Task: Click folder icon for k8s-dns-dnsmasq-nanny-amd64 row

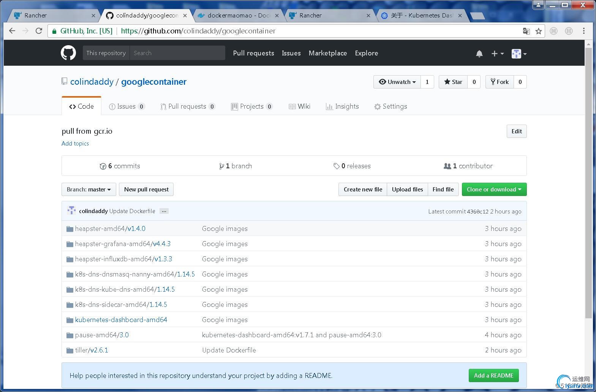Action: coord(70,275)
